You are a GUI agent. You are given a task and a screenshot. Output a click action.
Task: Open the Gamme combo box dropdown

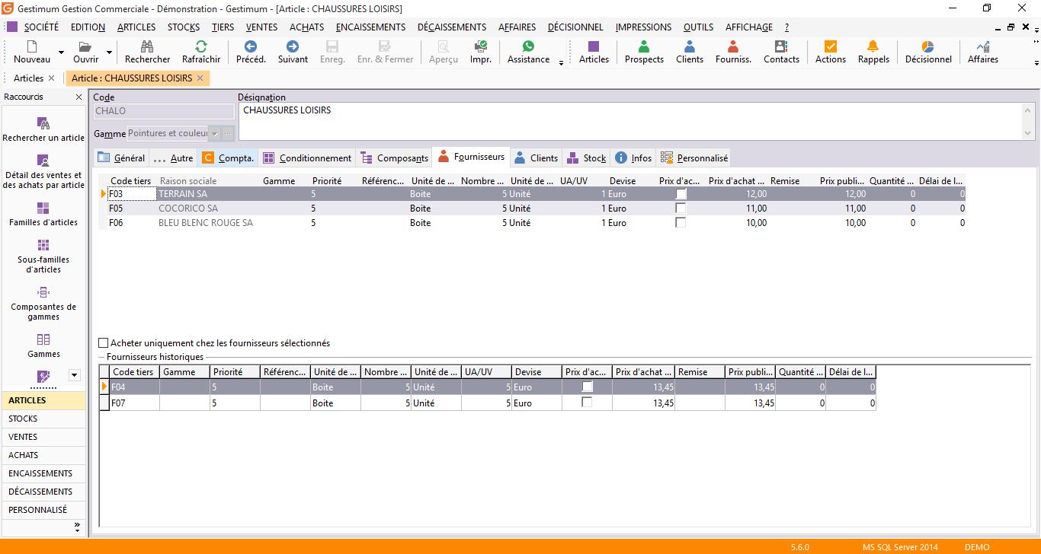[214, 133]
